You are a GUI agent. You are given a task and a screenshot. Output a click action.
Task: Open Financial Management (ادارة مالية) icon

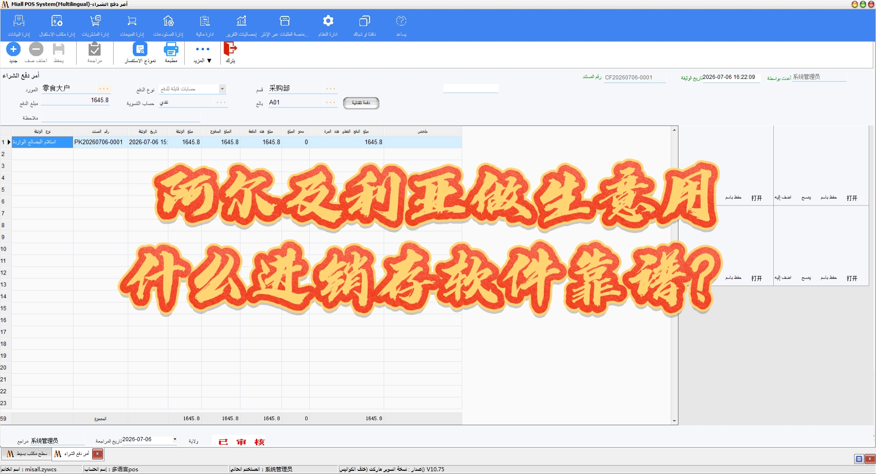click(x=205, y=26)
